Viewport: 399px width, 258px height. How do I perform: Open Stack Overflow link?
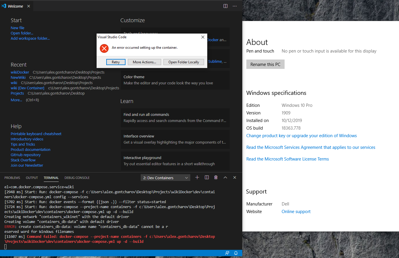(23, 160)
